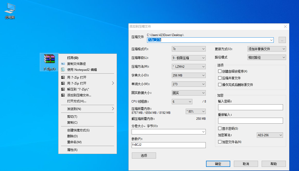
Task: Toggle 操作完成后删除源文件 checkbox
Action: pos(220,85)
